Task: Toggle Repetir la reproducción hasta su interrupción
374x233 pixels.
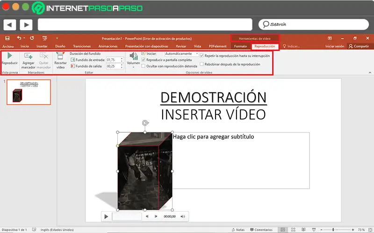Action: 202,55
